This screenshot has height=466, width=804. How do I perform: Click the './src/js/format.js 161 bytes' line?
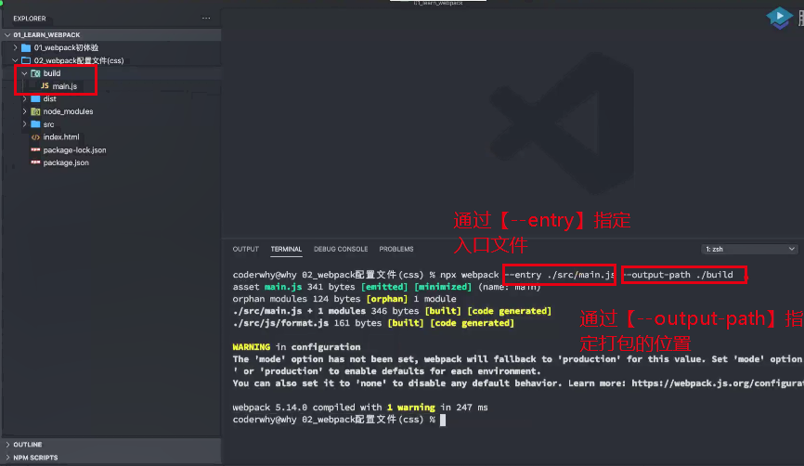[373, 323]
